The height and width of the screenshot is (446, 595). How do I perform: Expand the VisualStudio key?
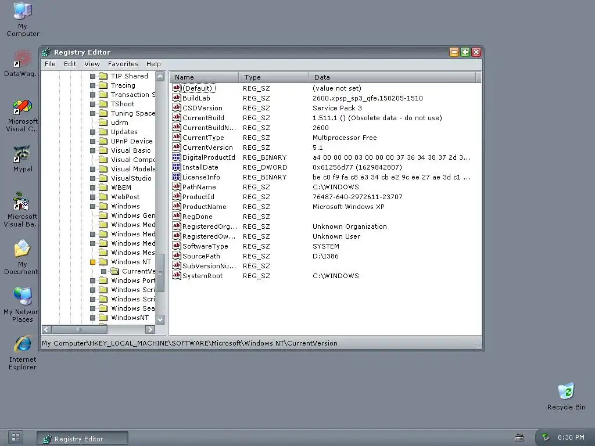click(92, 178)
